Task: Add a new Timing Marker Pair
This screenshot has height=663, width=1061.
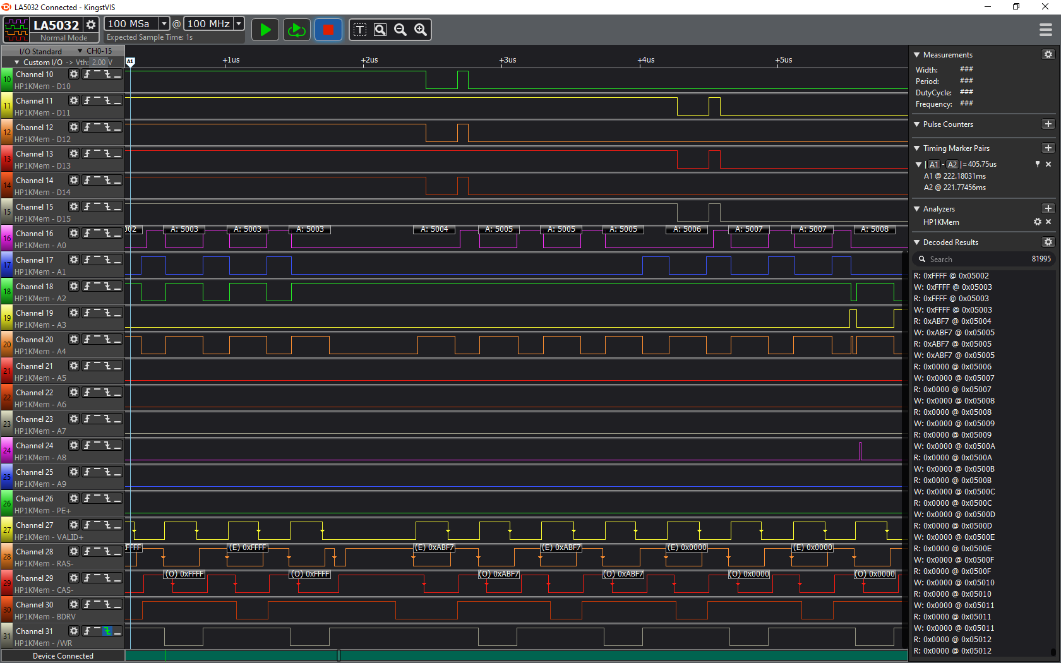Action: 1048,148
